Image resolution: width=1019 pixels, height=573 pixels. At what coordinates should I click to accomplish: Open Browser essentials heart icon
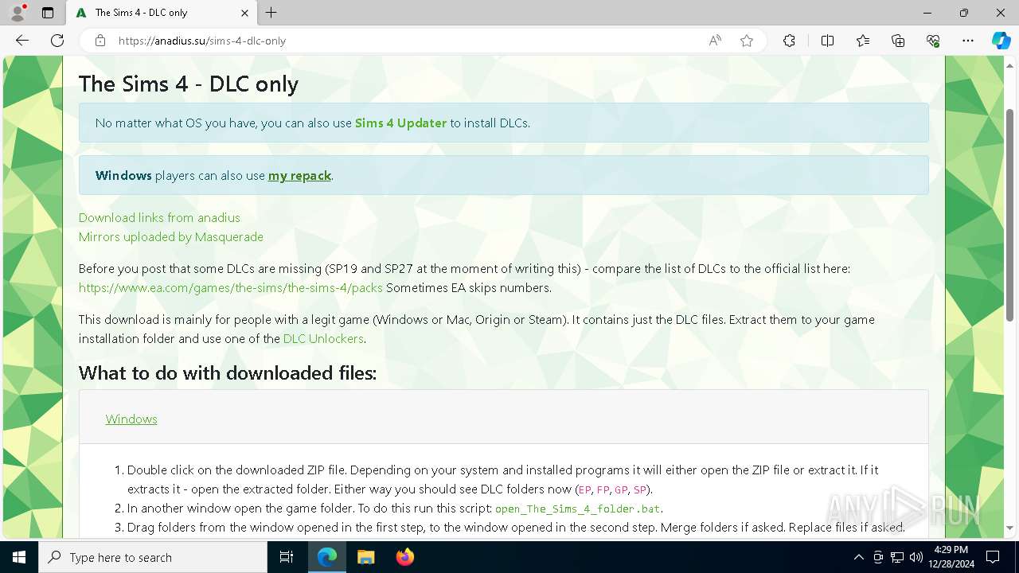click(933, 41)
